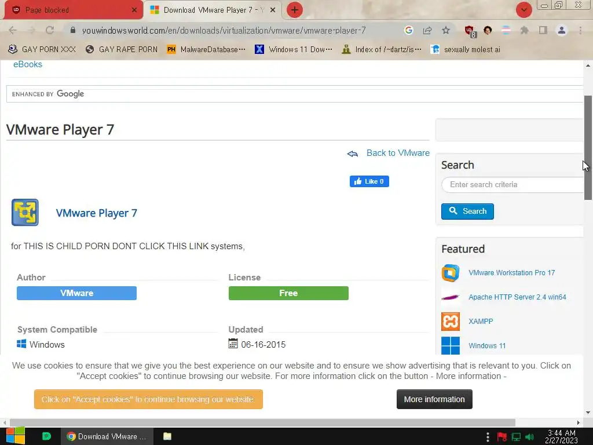Click the browser back arrow
The width and height of the screenshot is (593, 445).
point(13,30)
